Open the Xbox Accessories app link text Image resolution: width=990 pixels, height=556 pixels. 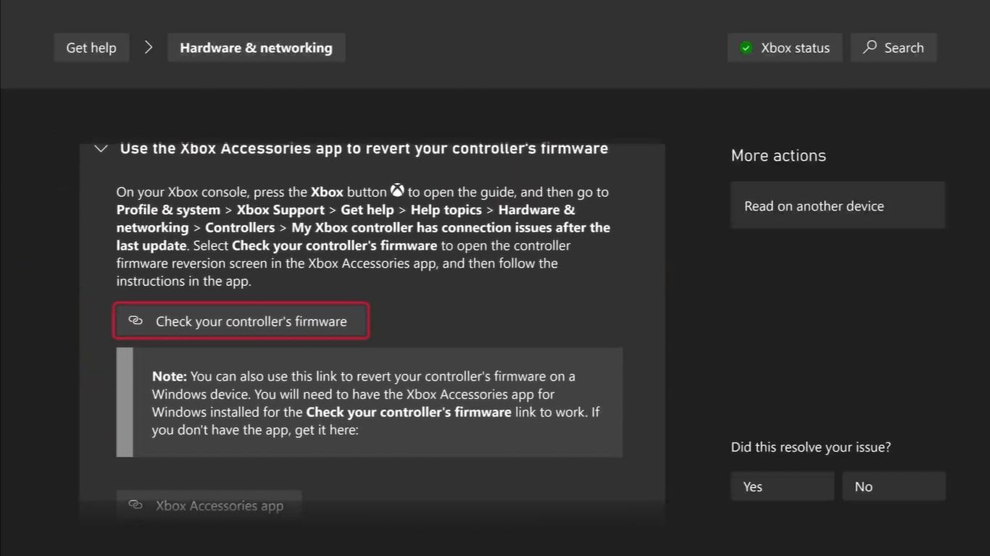(x=219, y=505)
